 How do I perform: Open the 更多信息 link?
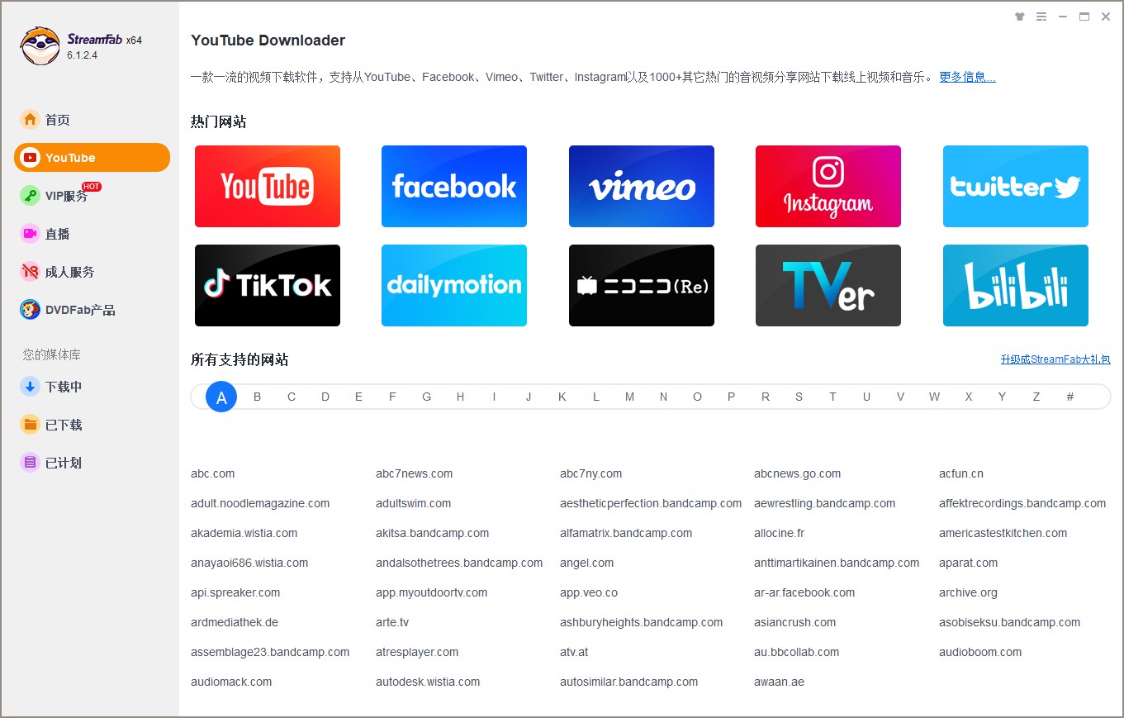(x=967, y=77)
